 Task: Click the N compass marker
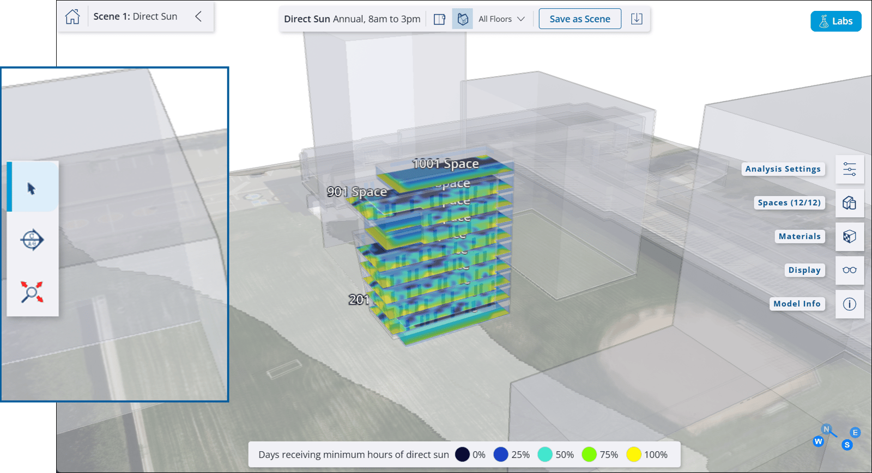826,429
